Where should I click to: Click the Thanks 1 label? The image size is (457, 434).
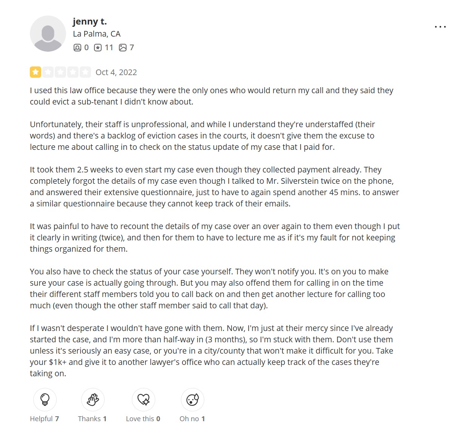coord(92,419)
